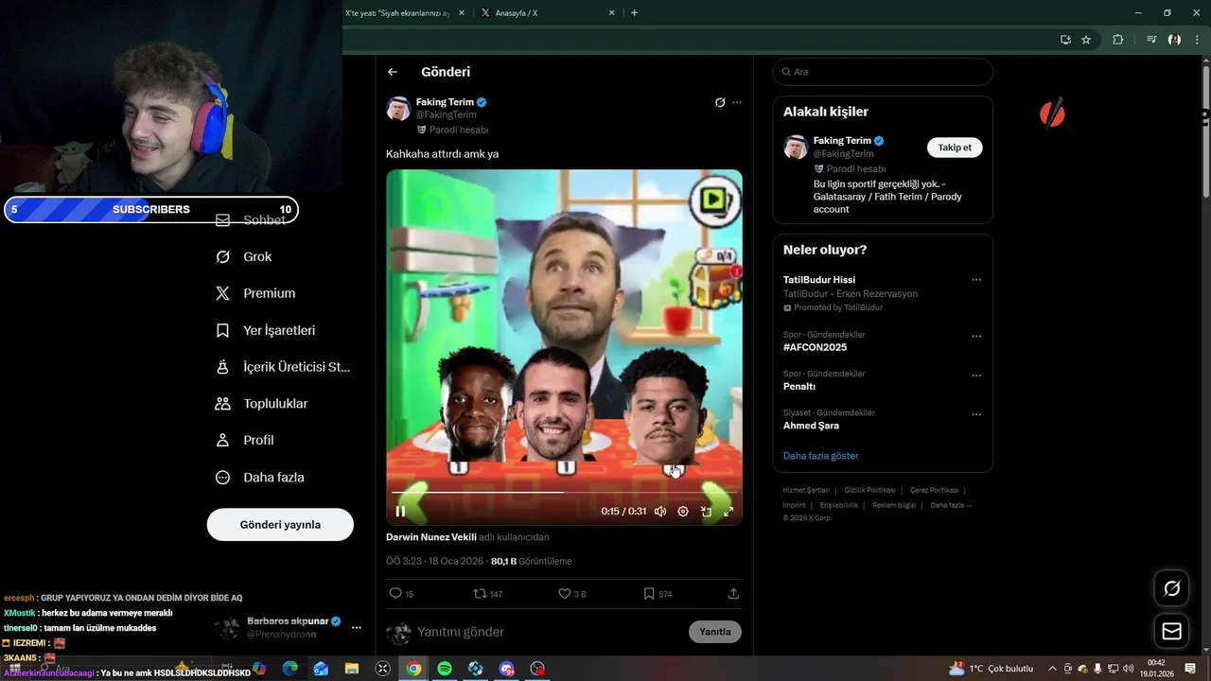Focus the Ara search box

(x=883, y=72)
